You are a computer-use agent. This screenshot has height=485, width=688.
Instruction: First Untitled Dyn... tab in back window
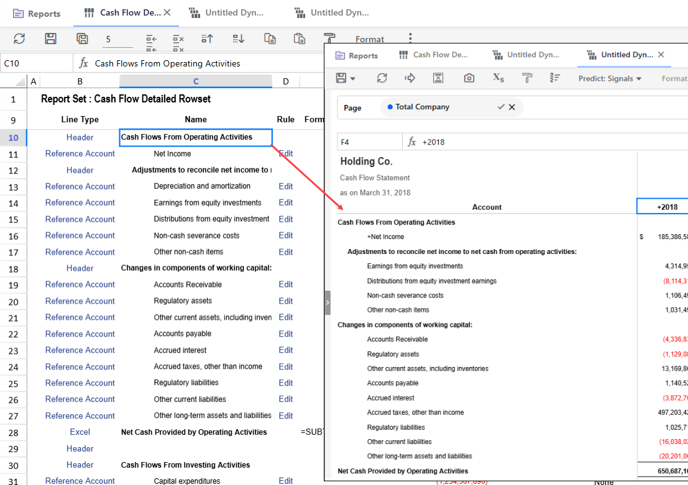click(x=226, y=12)
